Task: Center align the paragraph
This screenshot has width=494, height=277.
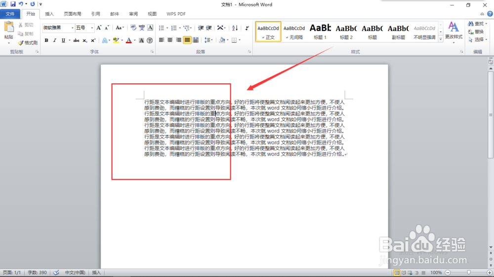Action: (x=170, y=40)
